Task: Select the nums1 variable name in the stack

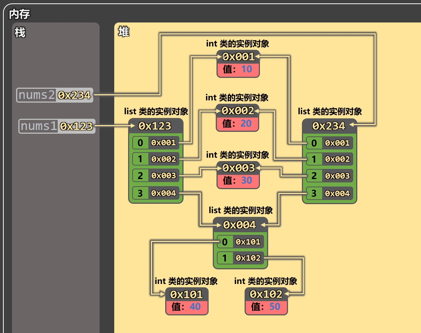Action: (39, 126)
